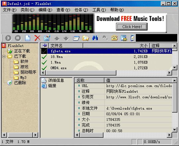Open the 工具(T) menu
The height and width of the screenshot is (146, 179).
(x=99, y=10)
